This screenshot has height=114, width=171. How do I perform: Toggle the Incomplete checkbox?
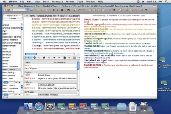pyautogui.click(x=52, y=62)
